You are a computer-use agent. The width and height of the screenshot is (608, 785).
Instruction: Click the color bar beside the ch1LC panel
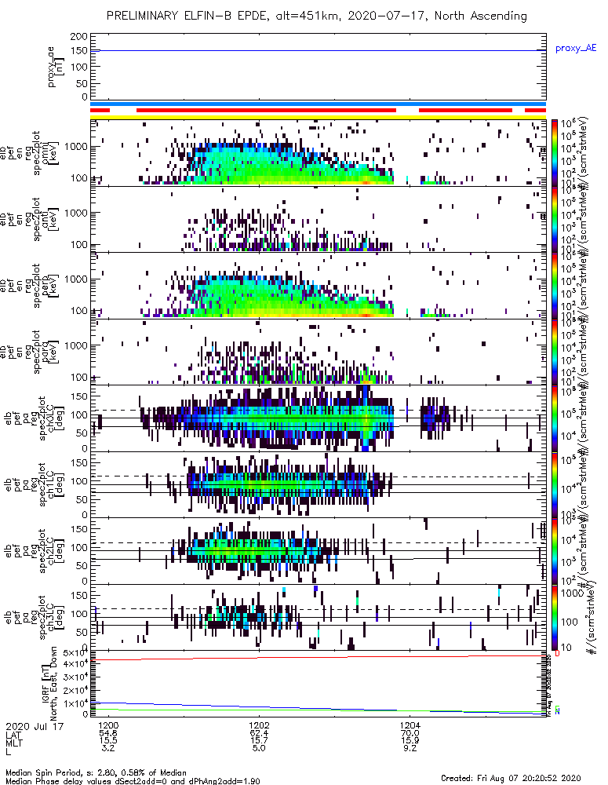pos(555,484)
